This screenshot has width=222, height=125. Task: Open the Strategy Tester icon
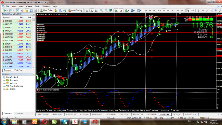point(36,10)
